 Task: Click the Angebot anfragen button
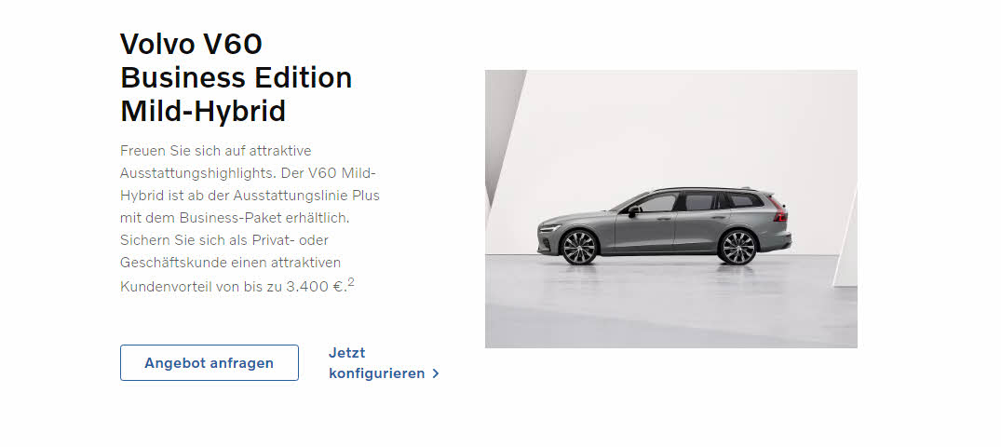210,362
